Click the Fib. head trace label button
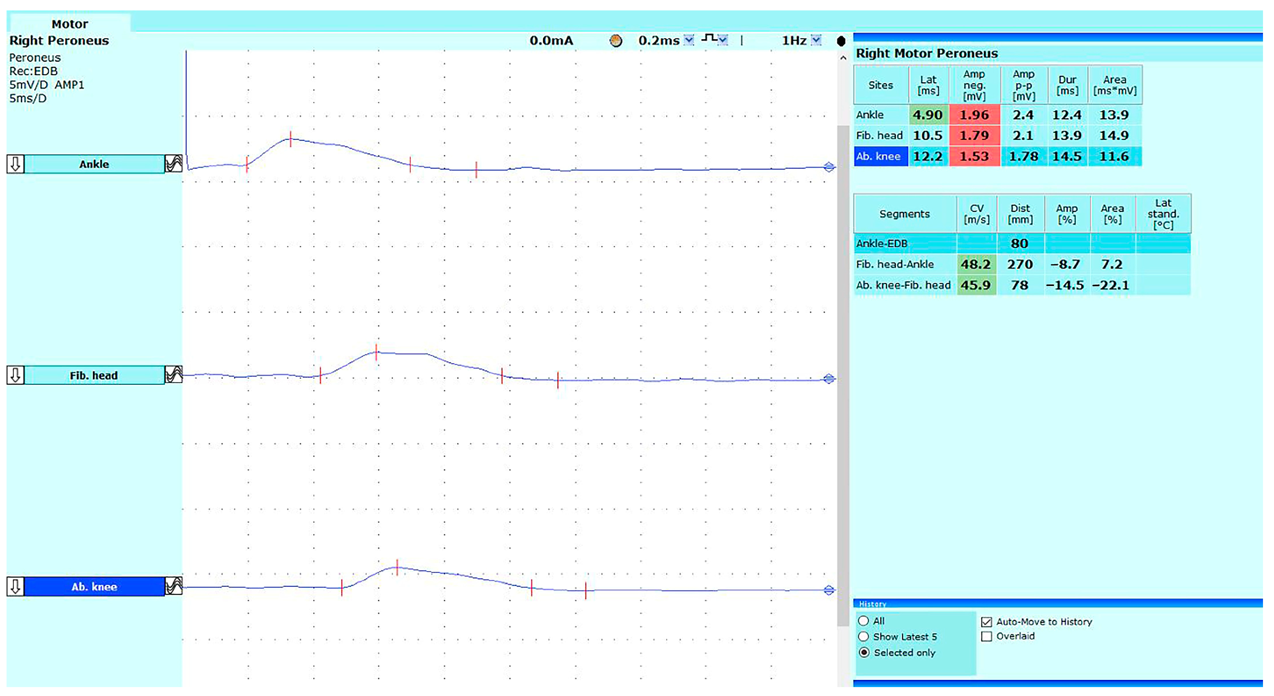 pos(94,375)
